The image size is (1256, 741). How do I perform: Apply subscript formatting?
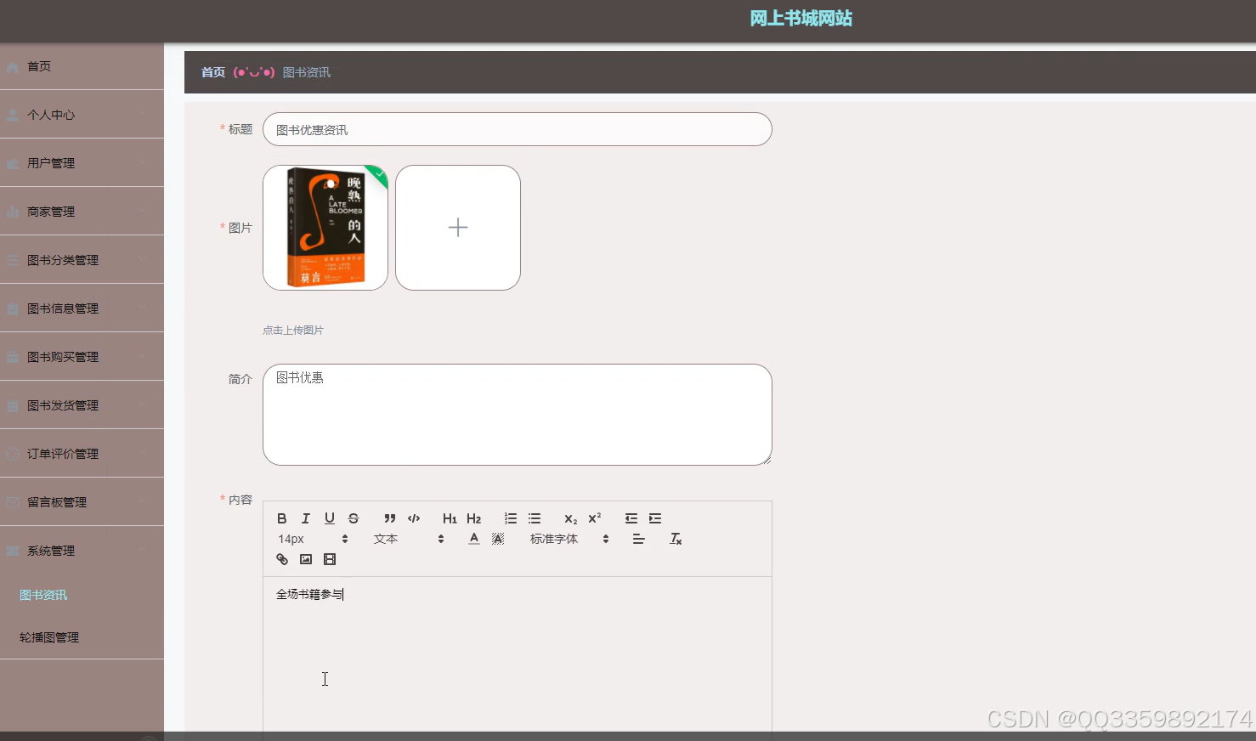coord(570,518)
